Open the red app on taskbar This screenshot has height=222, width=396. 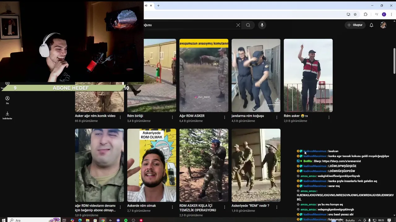[141, 220]
